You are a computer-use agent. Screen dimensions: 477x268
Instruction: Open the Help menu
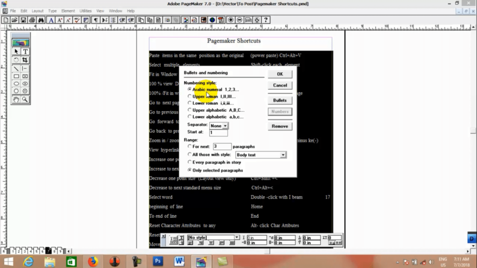pyautogui.click(x=131, y=11)
